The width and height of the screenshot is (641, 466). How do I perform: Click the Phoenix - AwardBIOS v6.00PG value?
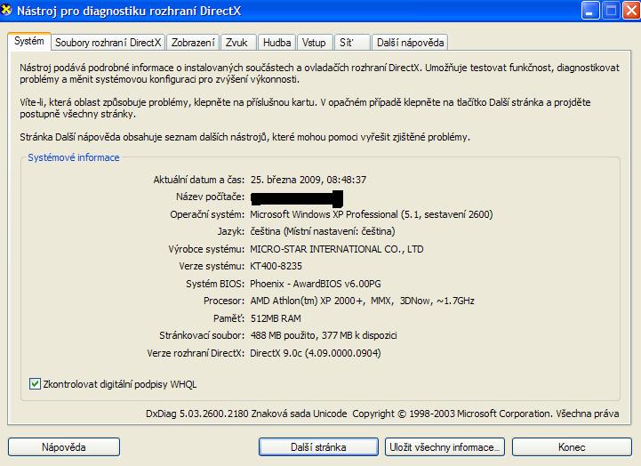[x=316, y=284]
